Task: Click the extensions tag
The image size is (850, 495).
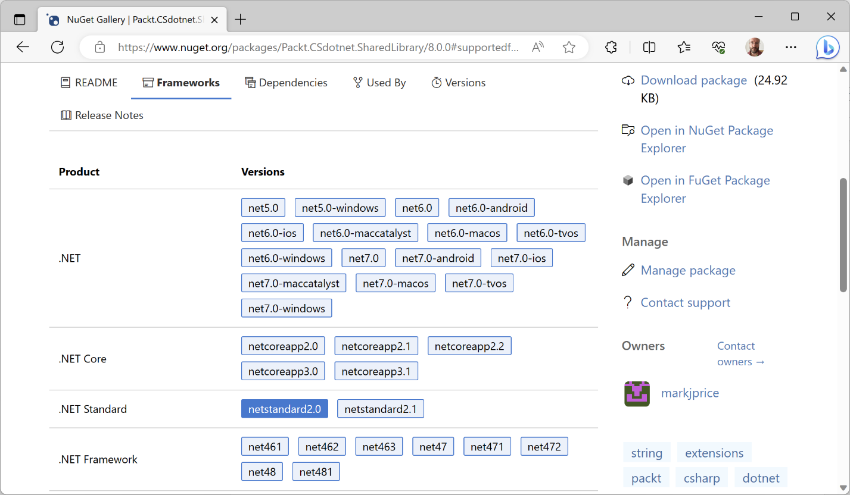Action: [714, 453]
